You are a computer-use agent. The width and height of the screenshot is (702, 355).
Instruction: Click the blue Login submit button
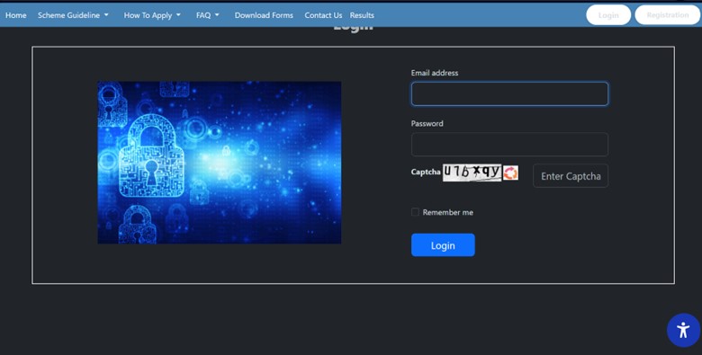[443, 245]
